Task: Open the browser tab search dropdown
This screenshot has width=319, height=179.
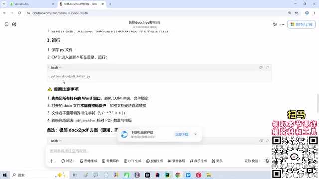Action: pyautogui.click(x=4, y=4)
